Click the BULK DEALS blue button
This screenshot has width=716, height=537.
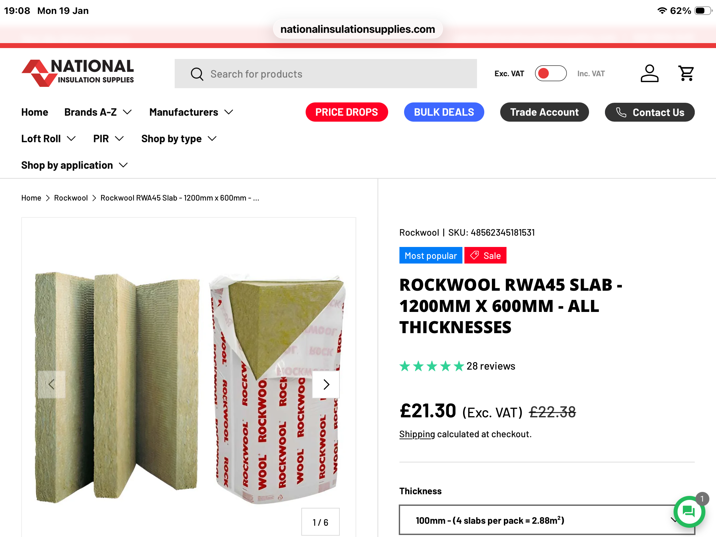click(444, 112)
